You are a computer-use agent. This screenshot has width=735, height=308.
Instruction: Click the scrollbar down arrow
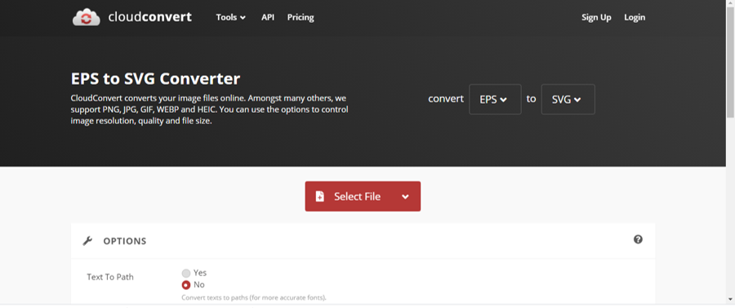click(730, 299)
